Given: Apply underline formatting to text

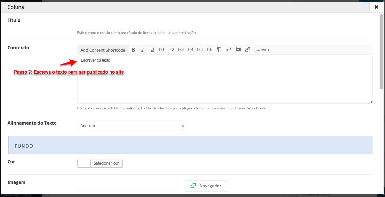Looking at the screenshot, I should pos(152,49).
